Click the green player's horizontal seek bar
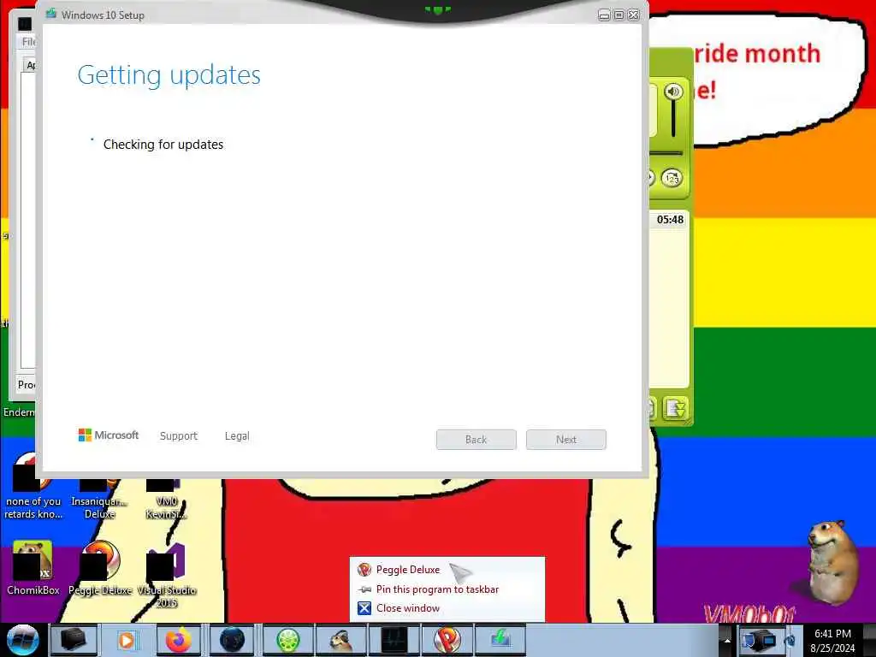 [x=666, y=153]
